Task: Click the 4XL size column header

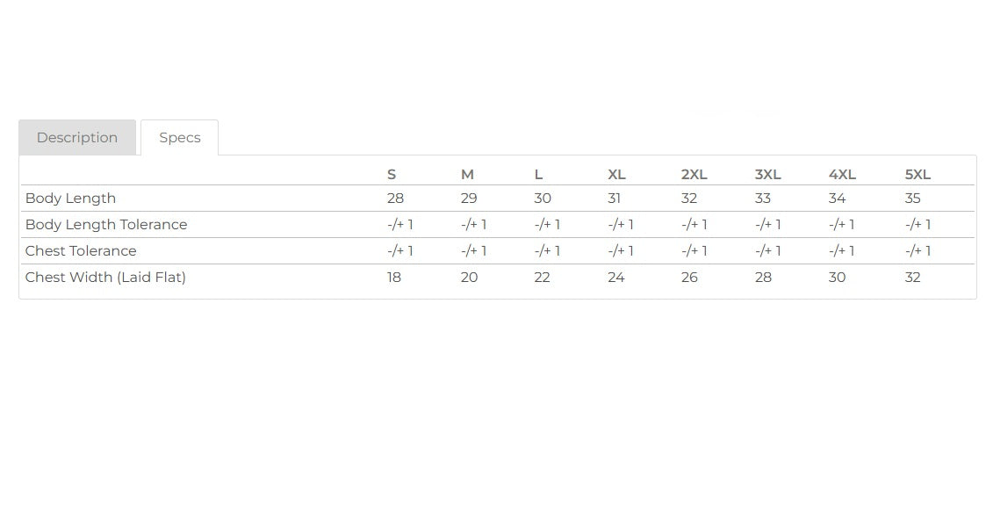Action: point(842,174)
